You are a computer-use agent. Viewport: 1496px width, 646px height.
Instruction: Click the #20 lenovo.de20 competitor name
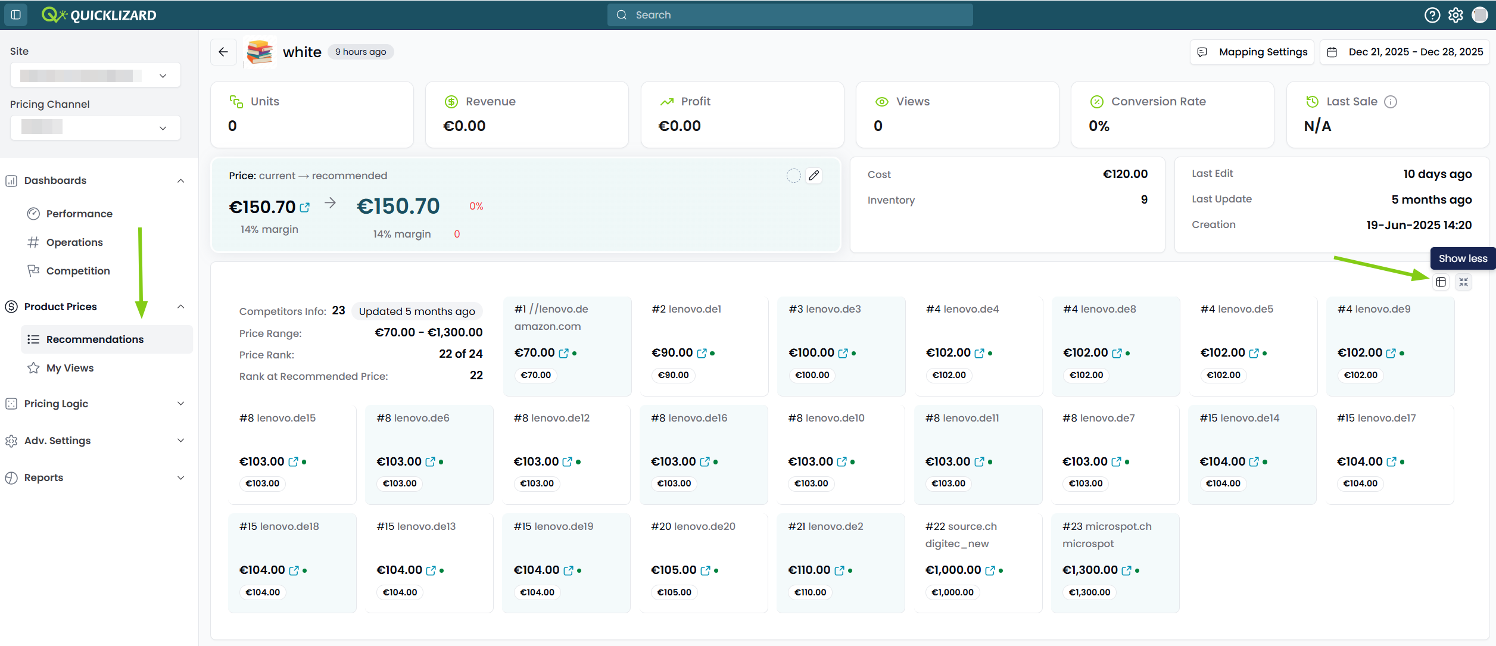coord(693,526)
